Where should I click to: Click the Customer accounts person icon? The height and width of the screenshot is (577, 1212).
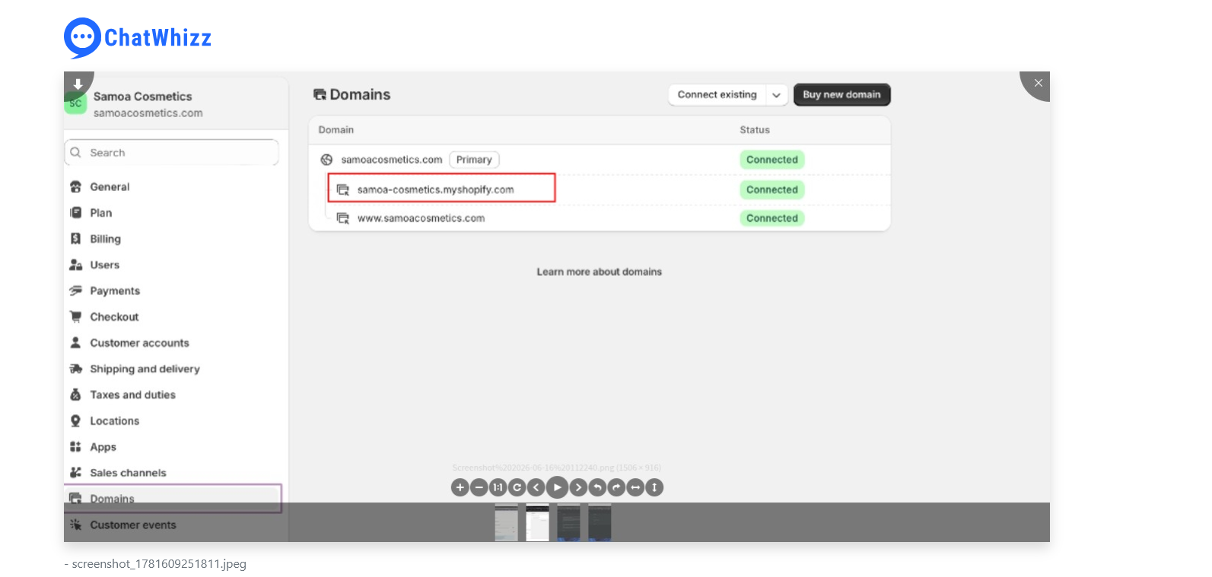(x=75, y=343)
